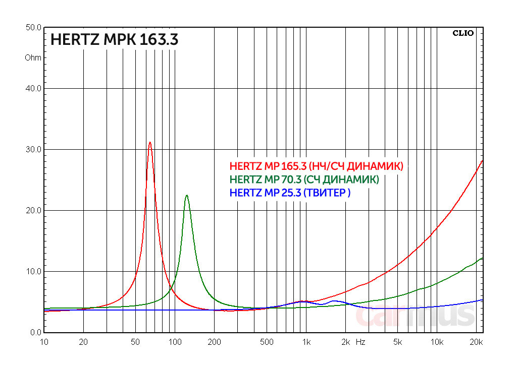The image size is (517, 368).
Task: Click the "0.0" vertical axis value
Action: tap(36, 332)
